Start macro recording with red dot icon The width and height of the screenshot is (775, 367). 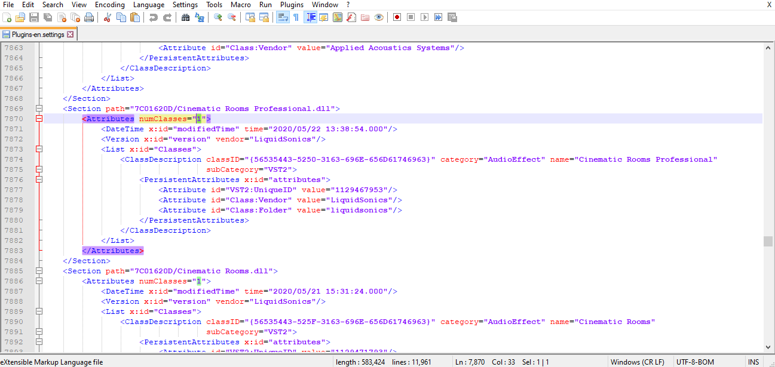point(397,17)
